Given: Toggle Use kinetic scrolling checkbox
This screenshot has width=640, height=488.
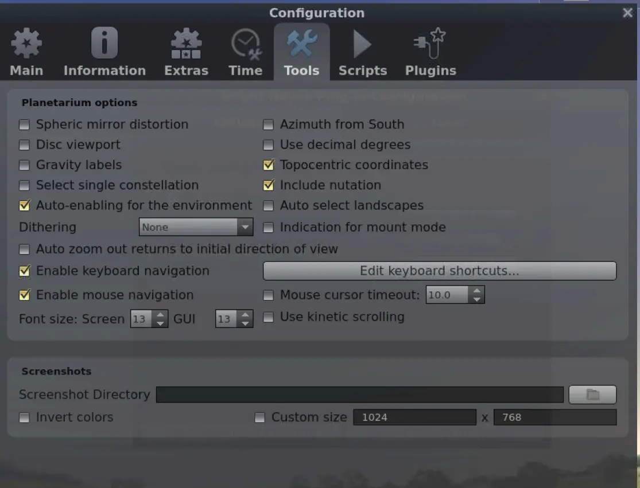Looking at the screenshot, I should pos(268,317).
